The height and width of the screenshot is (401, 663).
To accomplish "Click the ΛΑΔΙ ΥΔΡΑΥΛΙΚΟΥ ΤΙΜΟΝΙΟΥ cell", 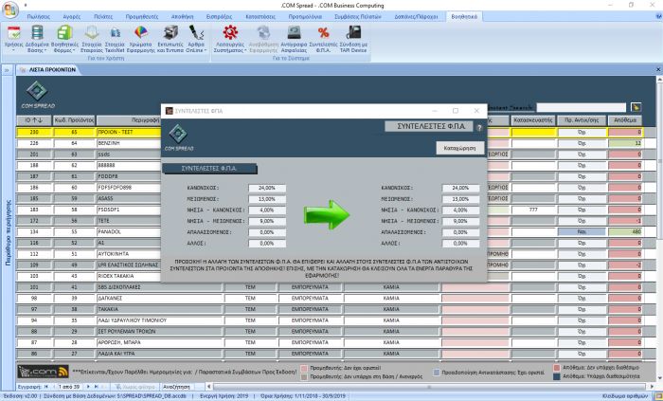I will click(x=159, y=320).
